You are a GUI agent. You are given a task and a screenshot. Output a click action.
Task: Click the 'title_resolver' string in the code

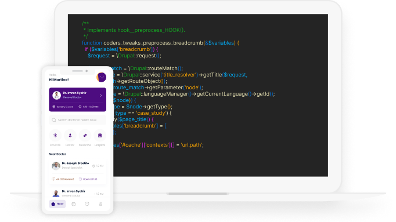coord(179,75)
